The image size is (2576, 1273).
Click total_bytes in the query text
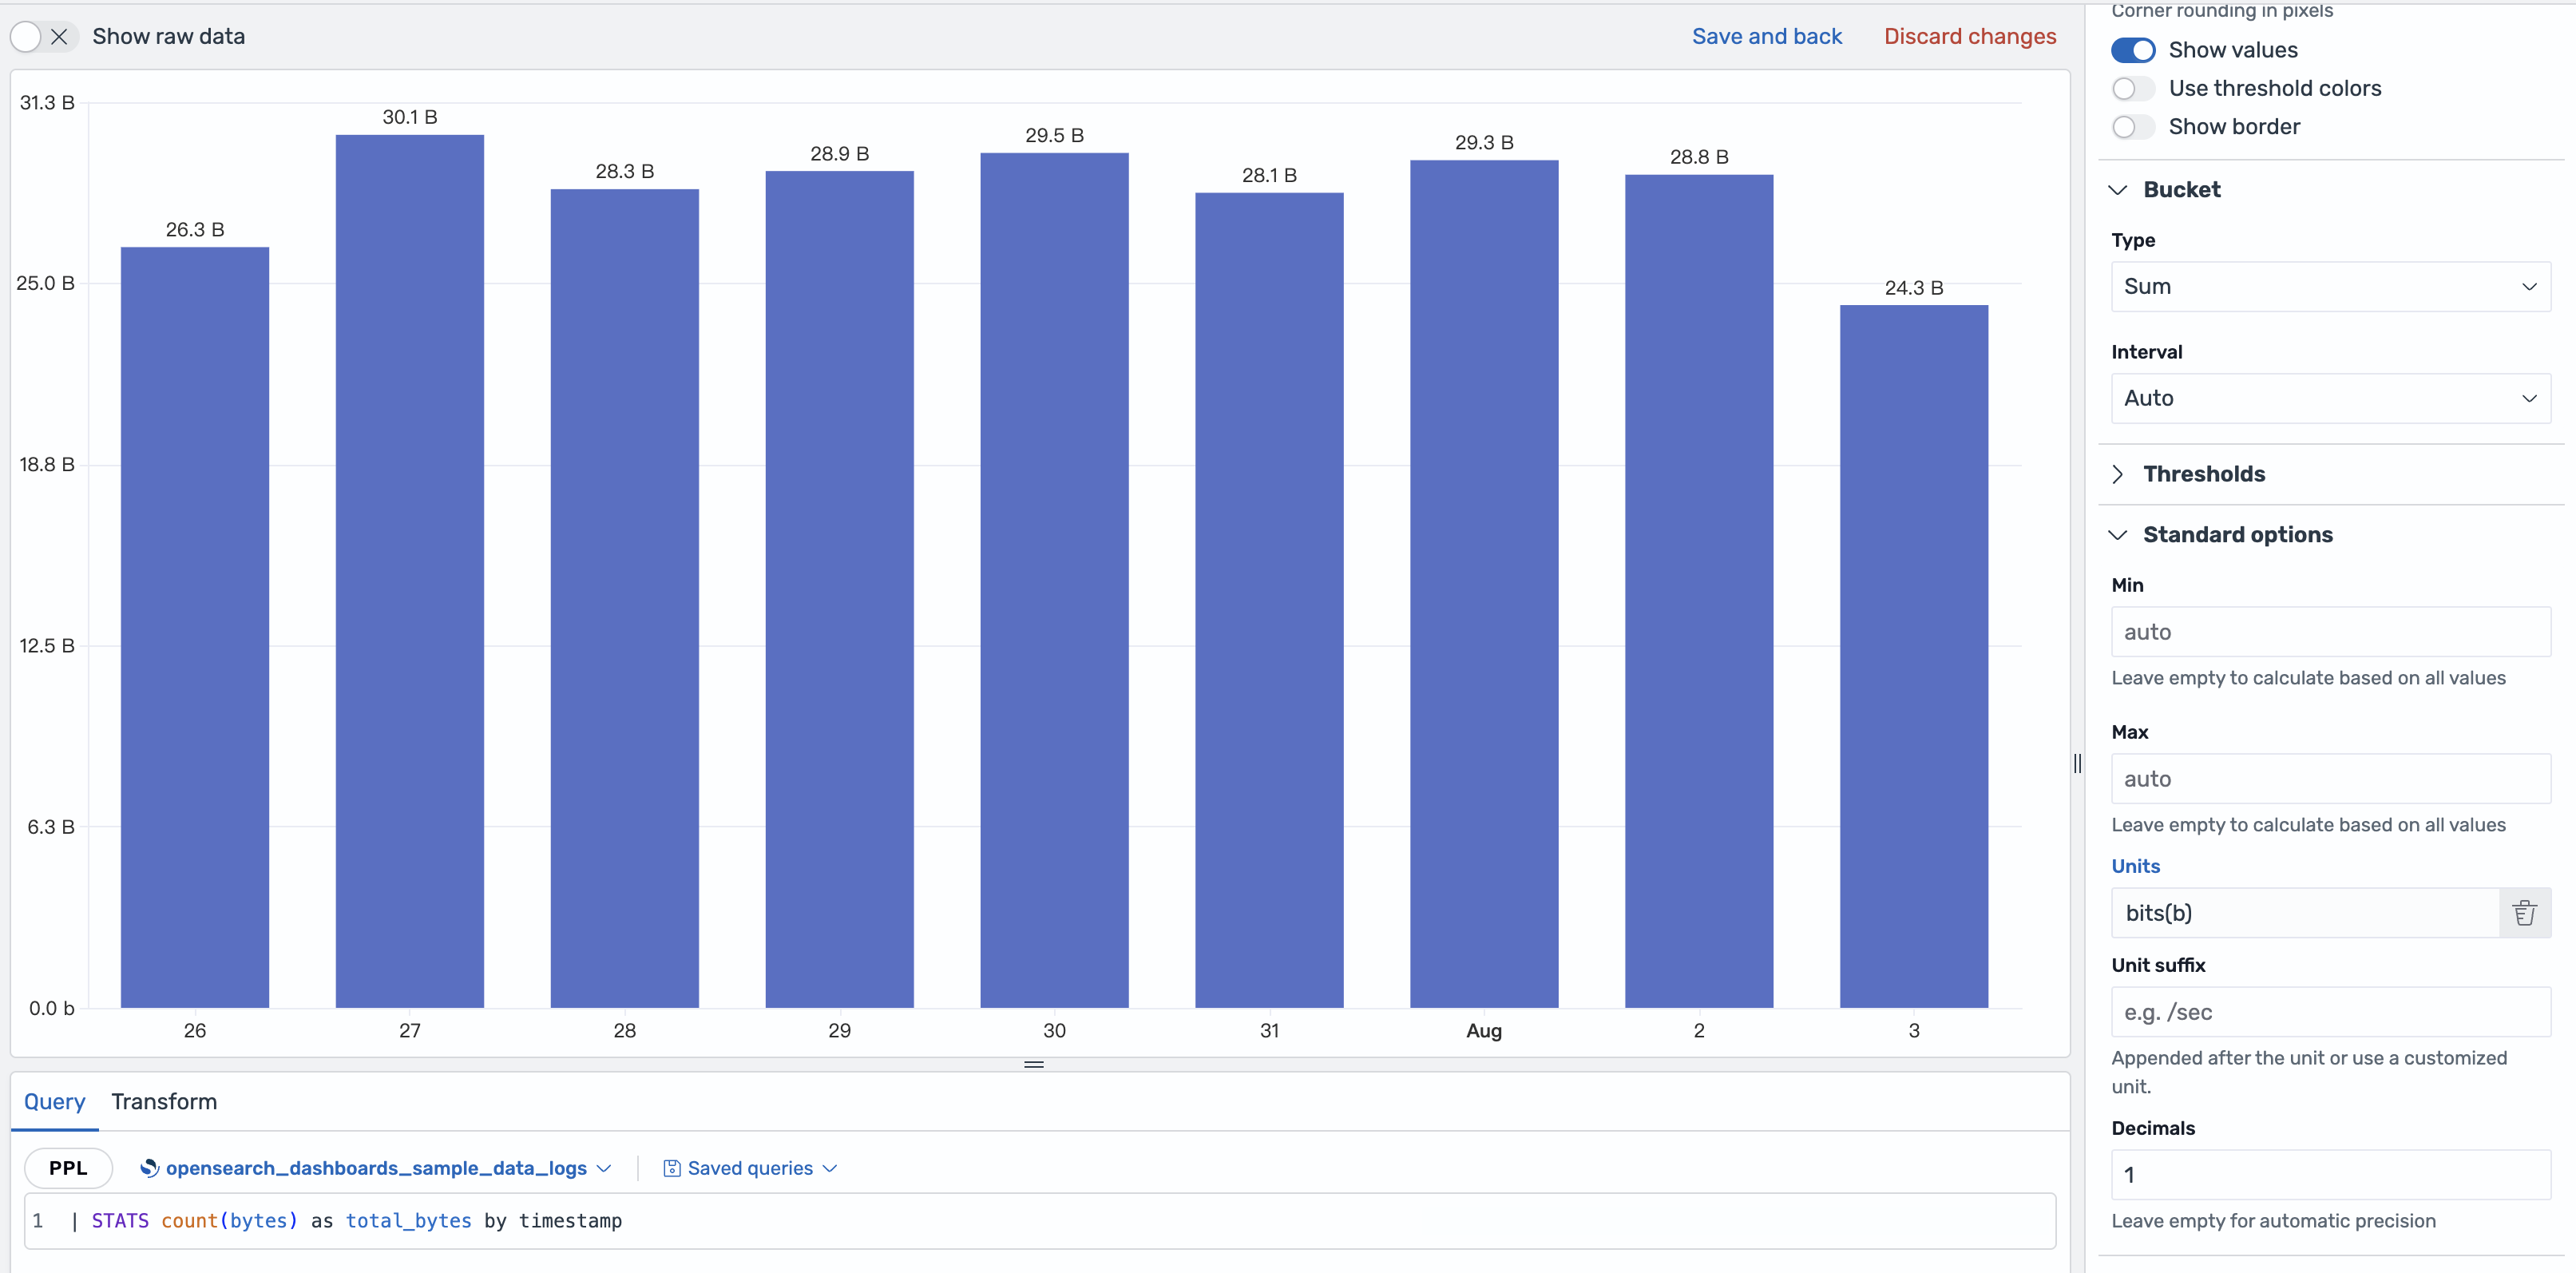tap(408, 1221)
